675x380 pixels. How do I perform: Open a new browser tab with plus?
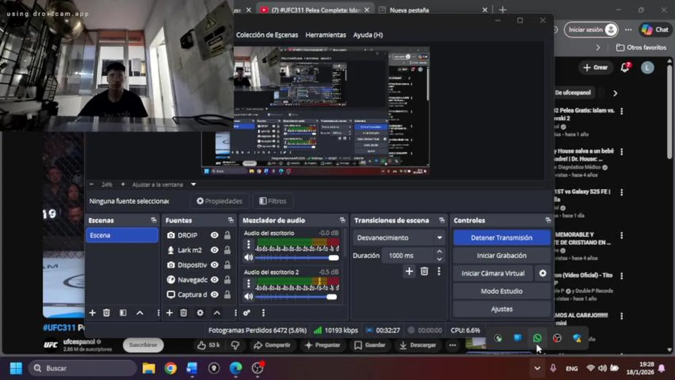503,10
